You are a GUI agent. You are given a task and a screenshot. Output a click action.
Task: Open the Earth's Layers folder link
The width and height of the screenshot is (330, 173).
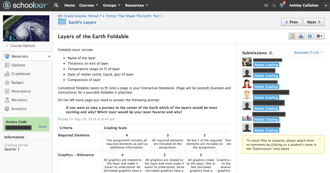(x=82, y=22)
